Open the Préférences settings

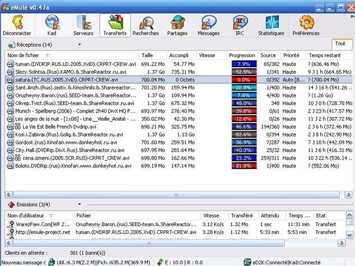306,25
